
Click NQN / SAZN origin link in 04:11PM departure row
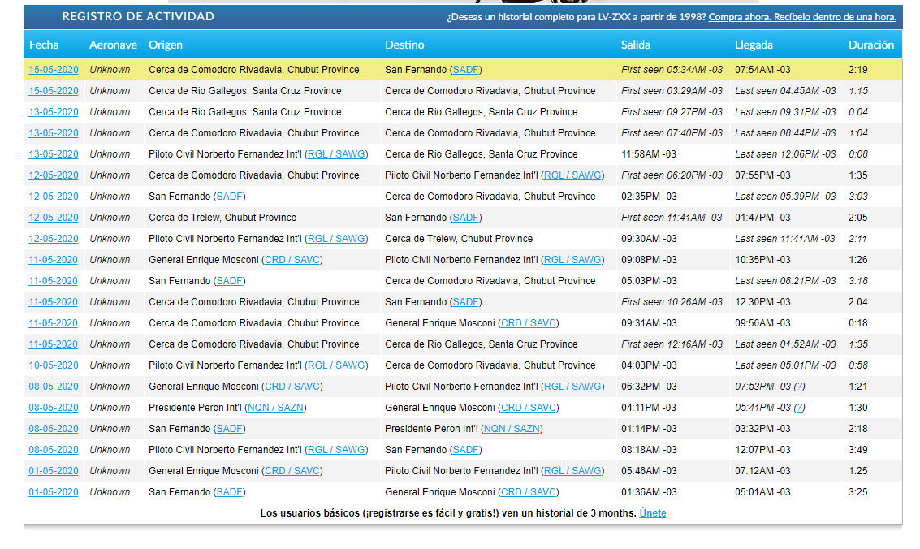point(275,408)
